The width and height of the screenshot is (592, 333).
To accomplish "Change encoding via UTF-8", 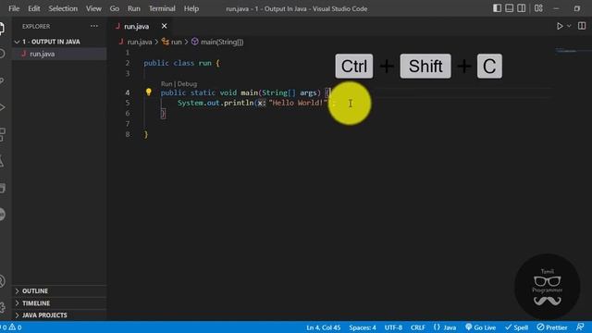I will (393, 327).
